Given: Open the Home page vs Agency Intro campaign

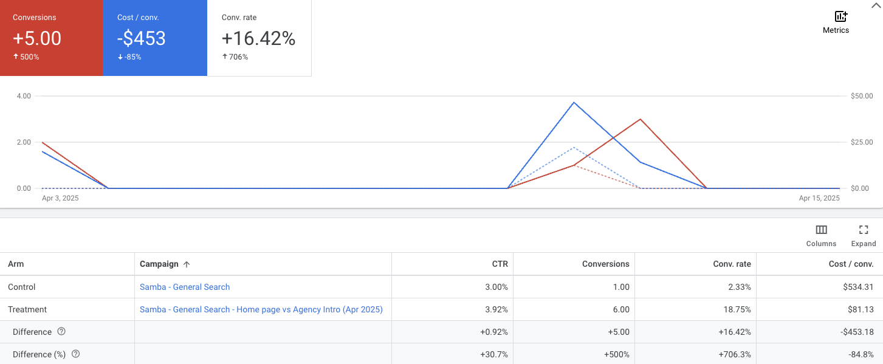Looking at the screenshot, I should coord(261,309).
